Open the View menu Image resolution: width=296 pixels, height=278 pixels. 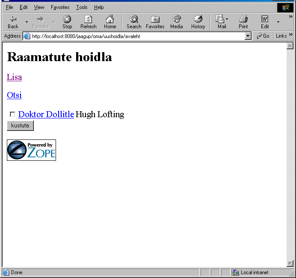[39, 7]
